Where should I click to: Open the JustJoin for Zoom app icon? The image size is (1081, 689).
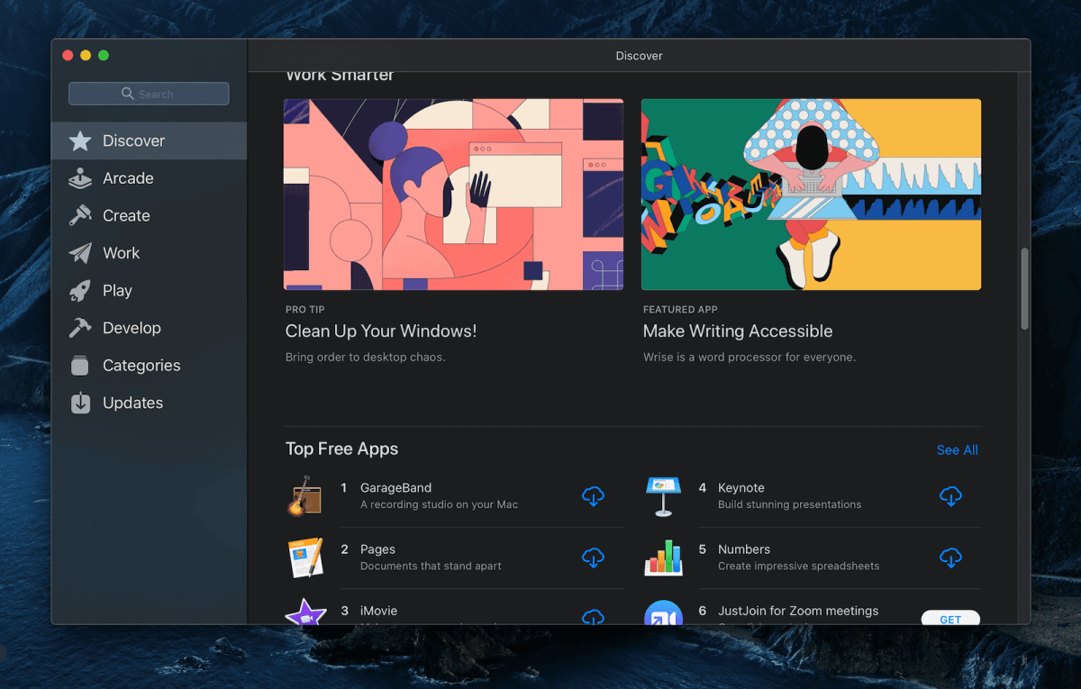663,612
